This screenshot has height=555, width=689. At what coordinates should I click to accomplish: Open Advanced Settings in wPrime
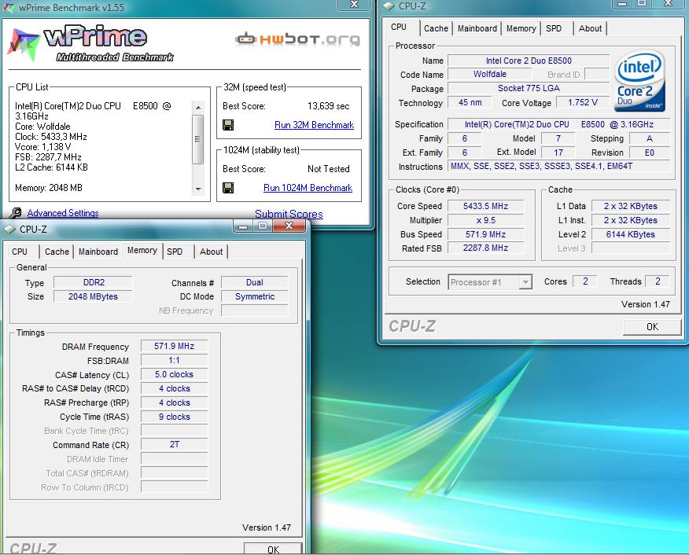pyautogui.click(x=63, y=213)
